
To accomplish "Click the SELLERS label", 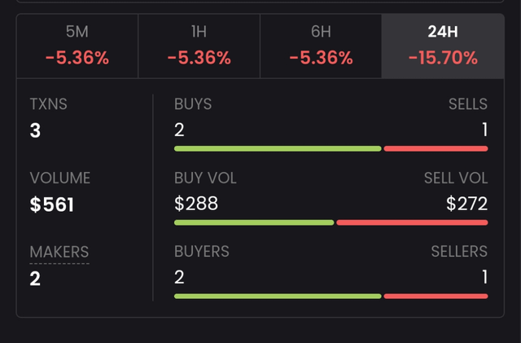I will point(459,252).
